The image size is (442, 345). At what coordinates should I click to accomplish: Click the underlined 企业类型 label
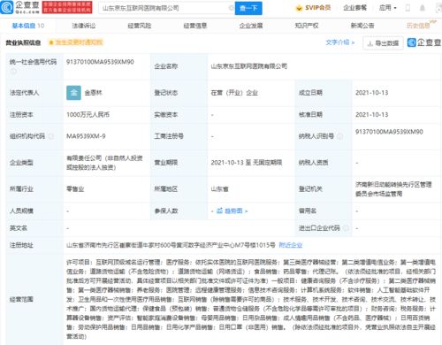[x=21, y=162]
